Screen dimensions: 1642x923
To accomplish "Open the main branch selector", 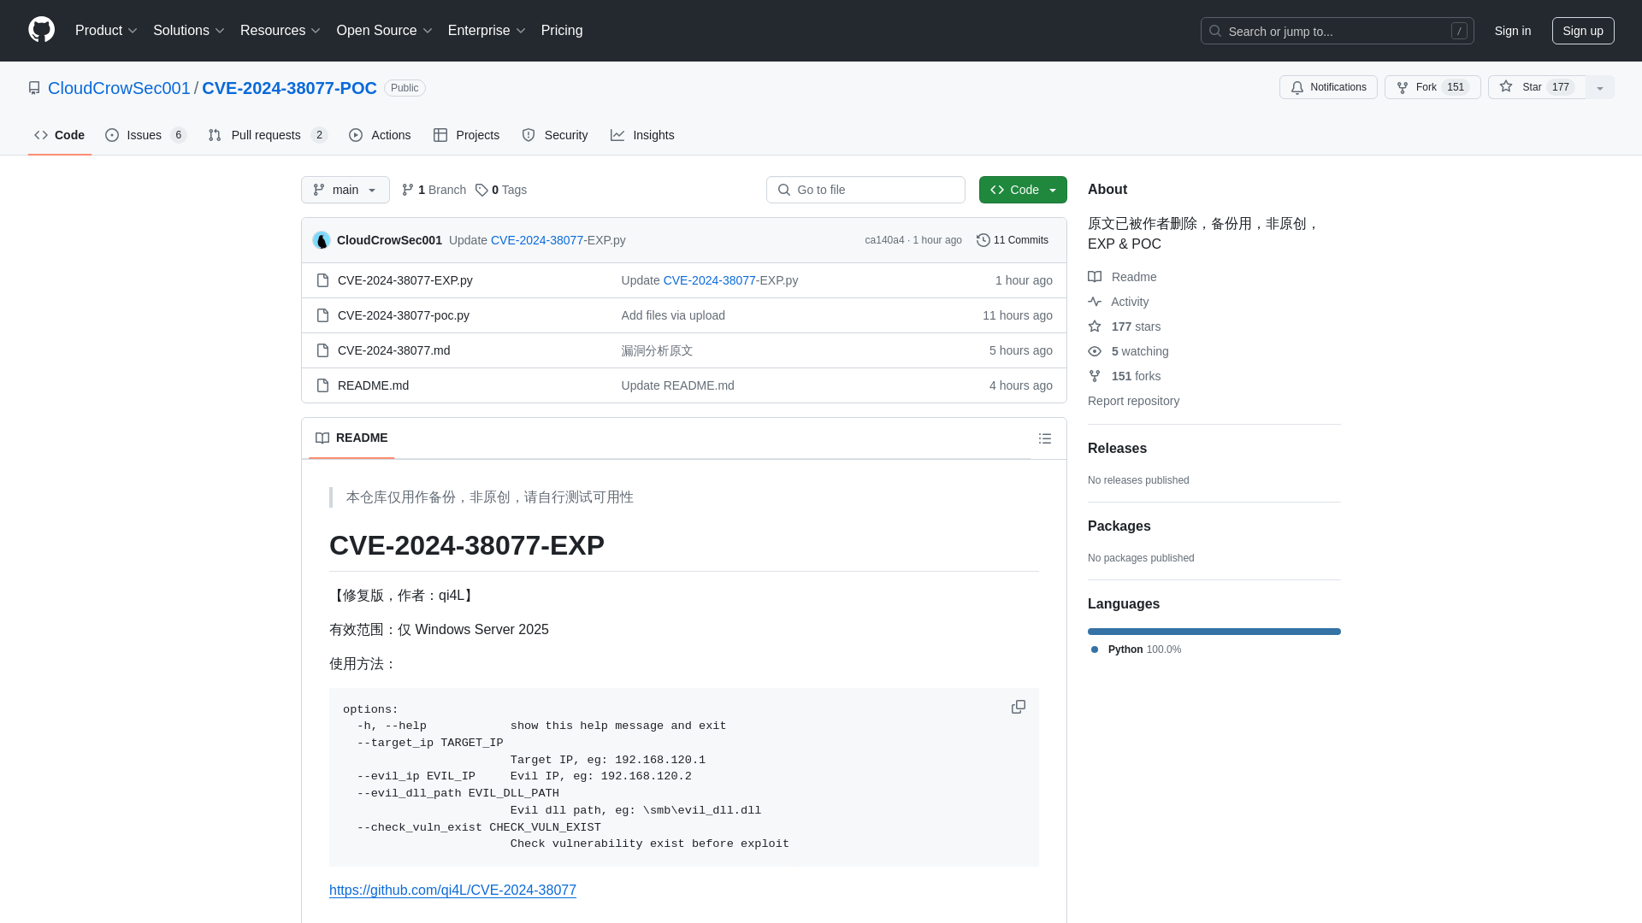I will click(x=346, y=190).
